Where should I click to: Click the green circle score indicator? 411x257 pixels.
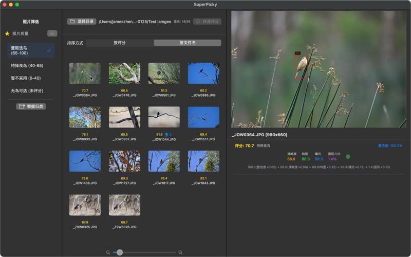click(x=348, y=157)
